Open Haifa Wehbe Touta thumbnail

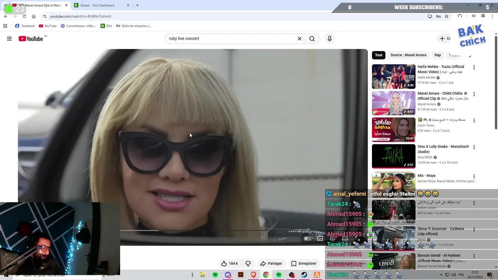(x=393, y=77)
